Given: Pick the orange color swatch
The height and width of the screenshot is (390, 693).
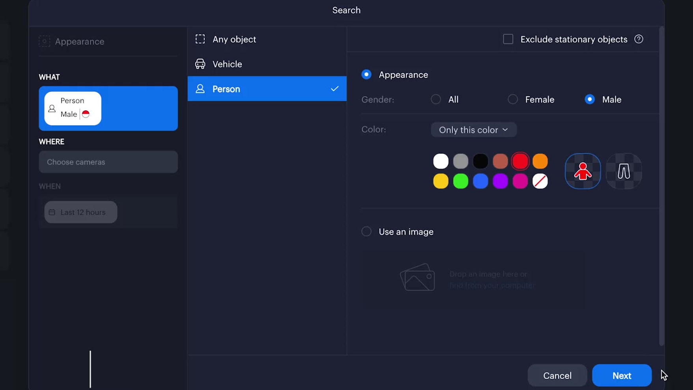Looking at the screenshot, I should pyautogui.click(x=540, y=161).
